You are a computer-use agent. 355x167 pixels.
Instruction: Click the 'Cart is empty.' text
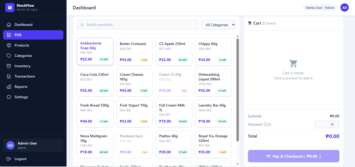click(293, 73)
